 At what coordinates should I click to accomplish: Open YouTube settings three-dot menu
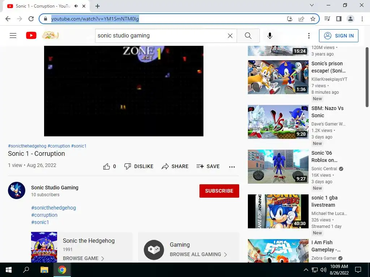pyautogui.click(x=309, y=36)
